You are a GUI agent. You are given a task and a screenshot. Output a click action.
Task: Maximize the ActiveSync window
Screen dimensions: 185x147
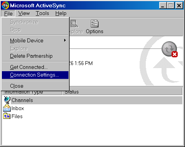pyautogui.click(x=170, y=5)
